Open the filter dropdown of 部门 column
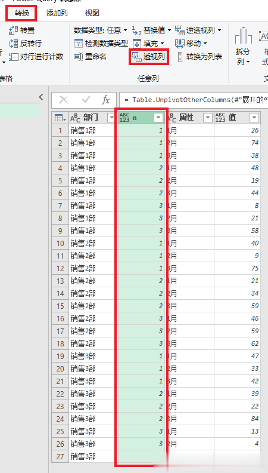The image size is (268, 473). click(x=111, y=118)
